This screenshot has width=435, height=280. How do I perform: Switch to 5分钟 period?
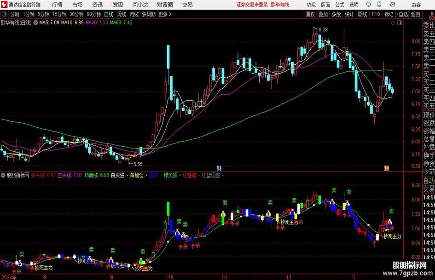point(43,14)
